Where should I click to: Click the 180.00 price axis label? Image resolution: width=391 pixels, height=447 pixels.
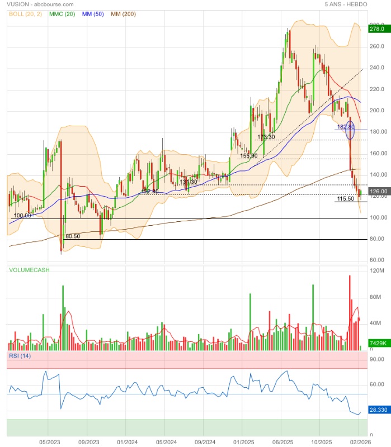(x=378, y=132)
